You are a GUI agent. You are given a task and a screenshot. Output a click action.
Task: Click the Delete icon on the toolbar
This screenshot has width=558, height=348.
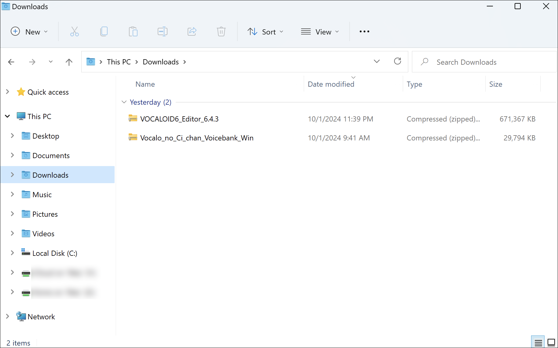pos(221,31)
